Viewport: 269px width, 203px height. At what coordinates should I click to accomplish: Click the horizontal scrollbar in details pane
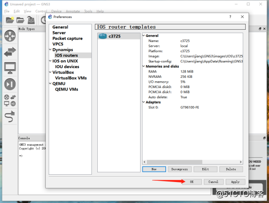175,162
